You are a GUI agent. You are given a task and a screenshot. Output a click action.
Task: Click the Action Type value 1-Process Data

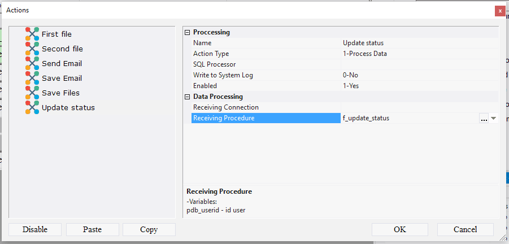[365, 54]
